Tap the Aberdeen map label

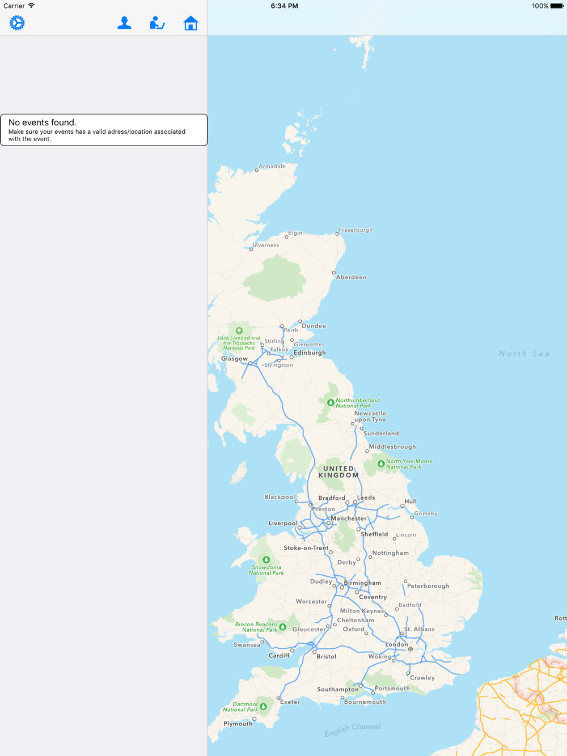(x=351, y=277)
